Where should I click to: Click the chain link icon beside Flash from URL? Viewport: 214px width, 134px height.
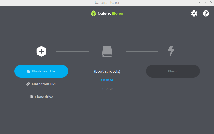pos(28,84)
